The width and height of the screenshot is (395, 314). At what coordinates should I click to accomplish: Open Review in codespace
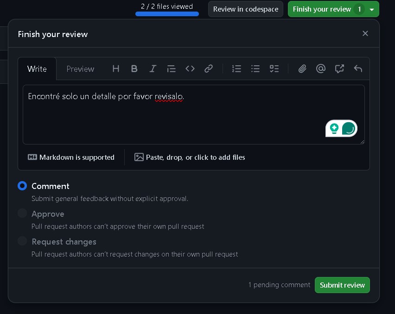pyautogui.click(x=246, y=9)
